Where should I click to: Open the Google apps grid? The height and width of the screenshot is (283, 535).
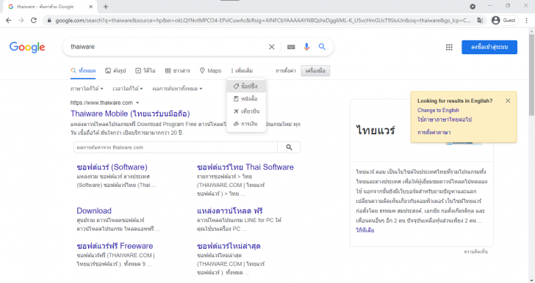pyautogui.click(x=449, y=48)
